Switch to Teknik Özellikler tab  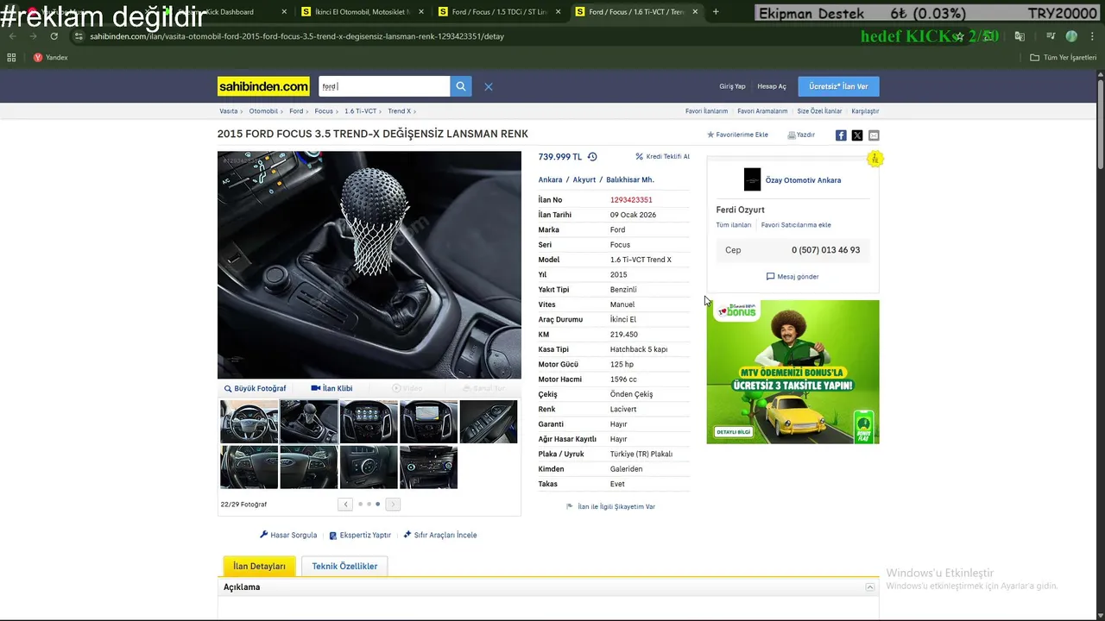click(344, 566)
